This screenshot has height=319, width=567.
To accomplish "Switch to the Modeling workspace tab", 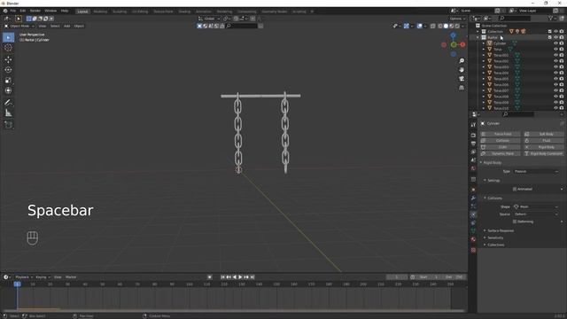I will 100,12.
